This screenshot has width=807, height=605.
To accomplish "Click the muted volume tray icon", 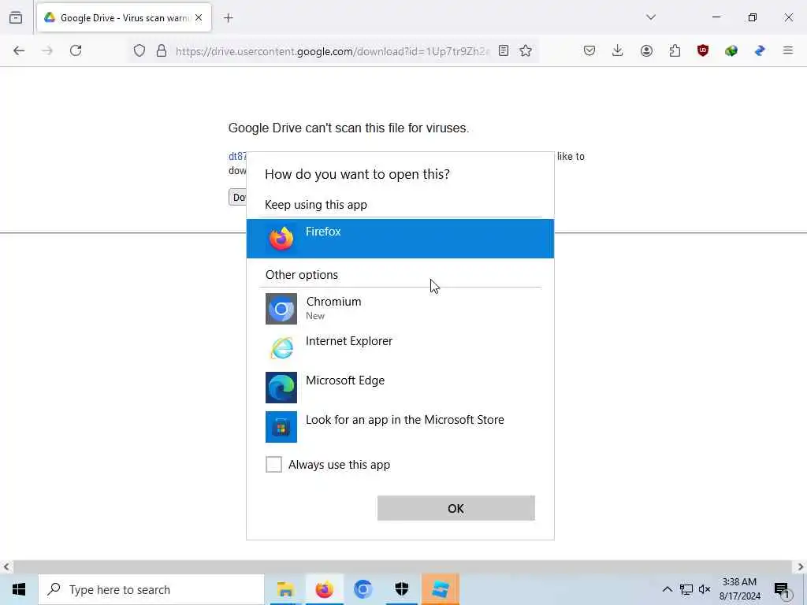I will coord(705,589).
